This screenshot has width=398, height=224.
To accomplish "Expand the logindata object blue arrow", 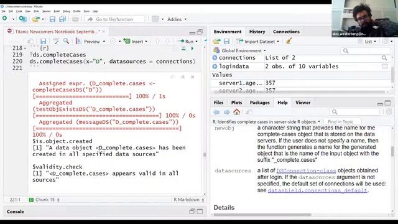I will (x=215, y=67).
